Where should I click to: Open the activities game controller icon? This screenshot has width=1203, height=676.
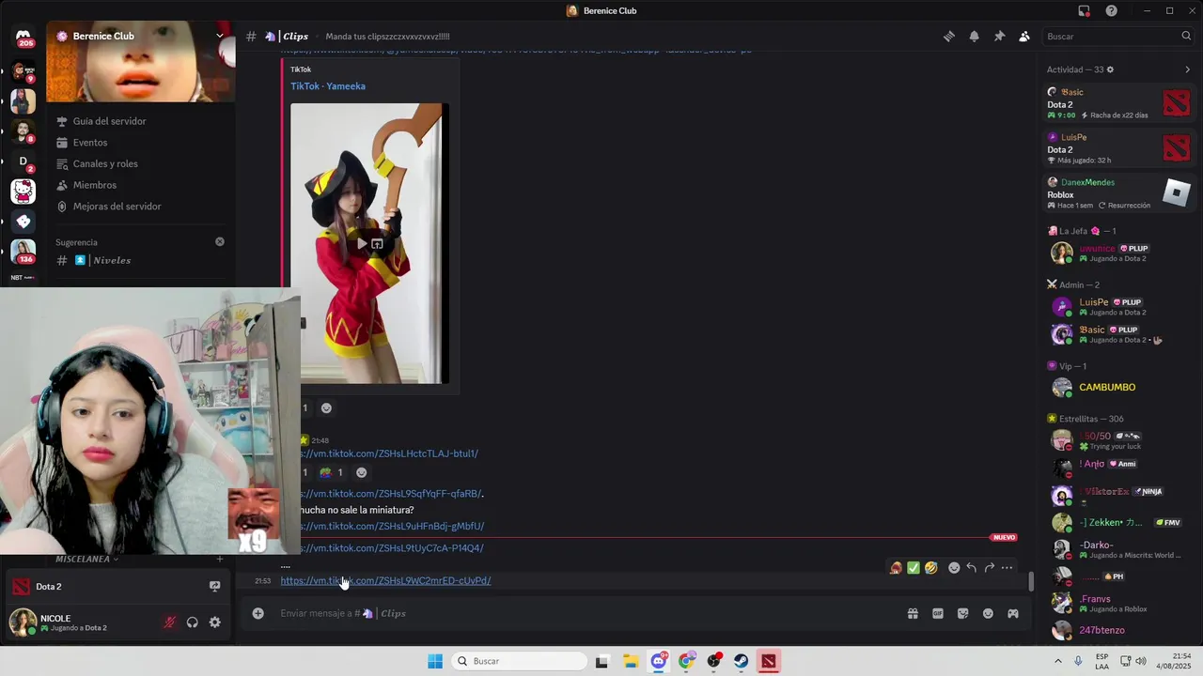(x=1013, y=613)
